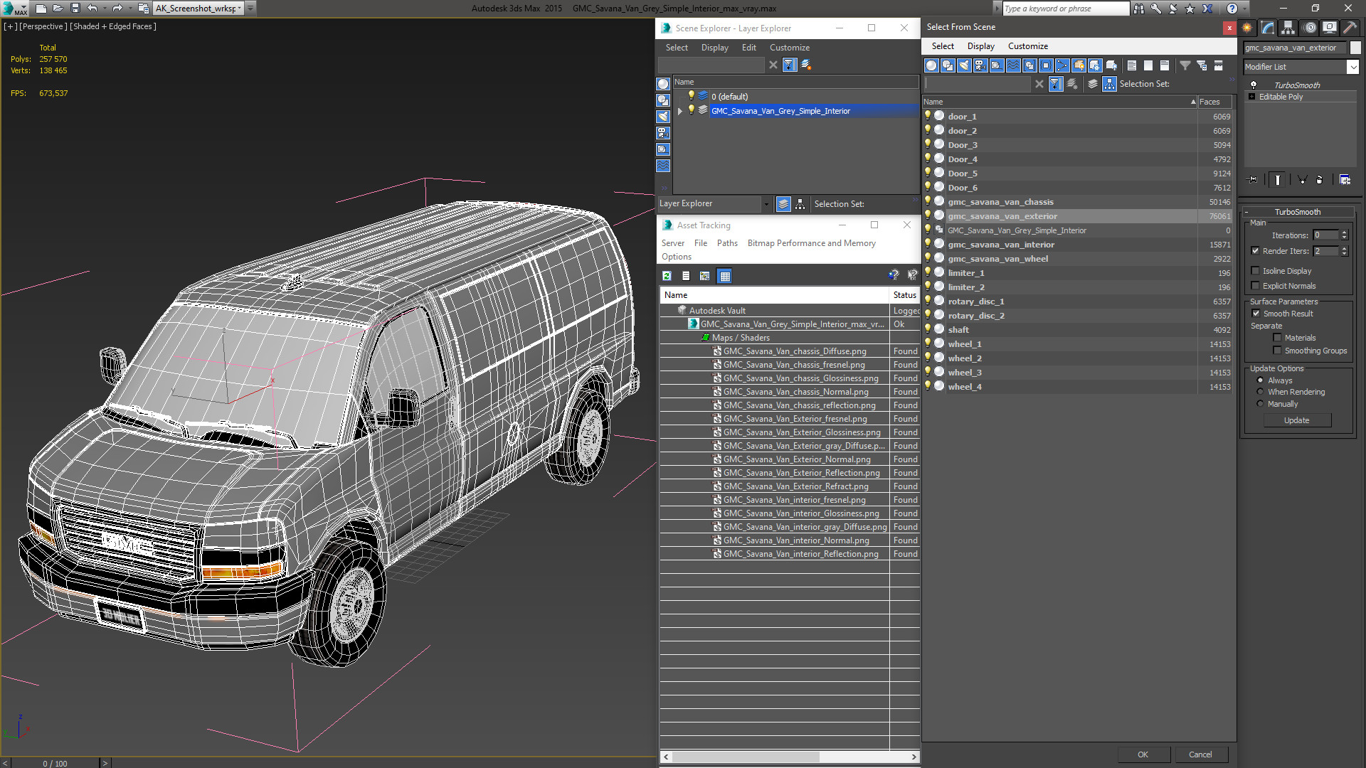
Task: Expand GMC_Savana_Van_Grey_Simple_Interior layer in Layer Explorer
Action: [x=680, y=111]
